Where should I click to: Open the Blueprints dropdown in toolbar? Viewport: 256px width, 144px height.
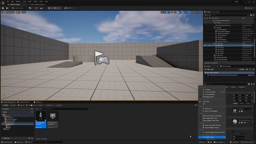(36, 8)
